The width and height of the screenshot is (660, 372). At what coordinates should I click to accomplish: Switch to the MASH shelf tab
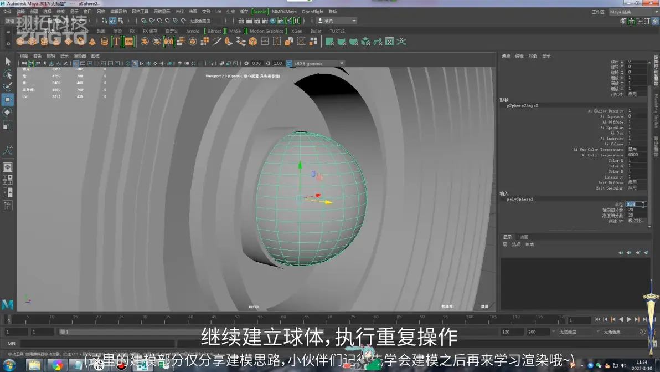click(235, 31)
